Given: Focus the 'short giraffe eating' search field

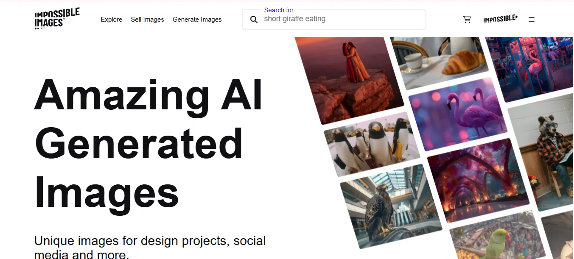Looking at the screenshot, I should pyautogui.click(x=334, y=19).
